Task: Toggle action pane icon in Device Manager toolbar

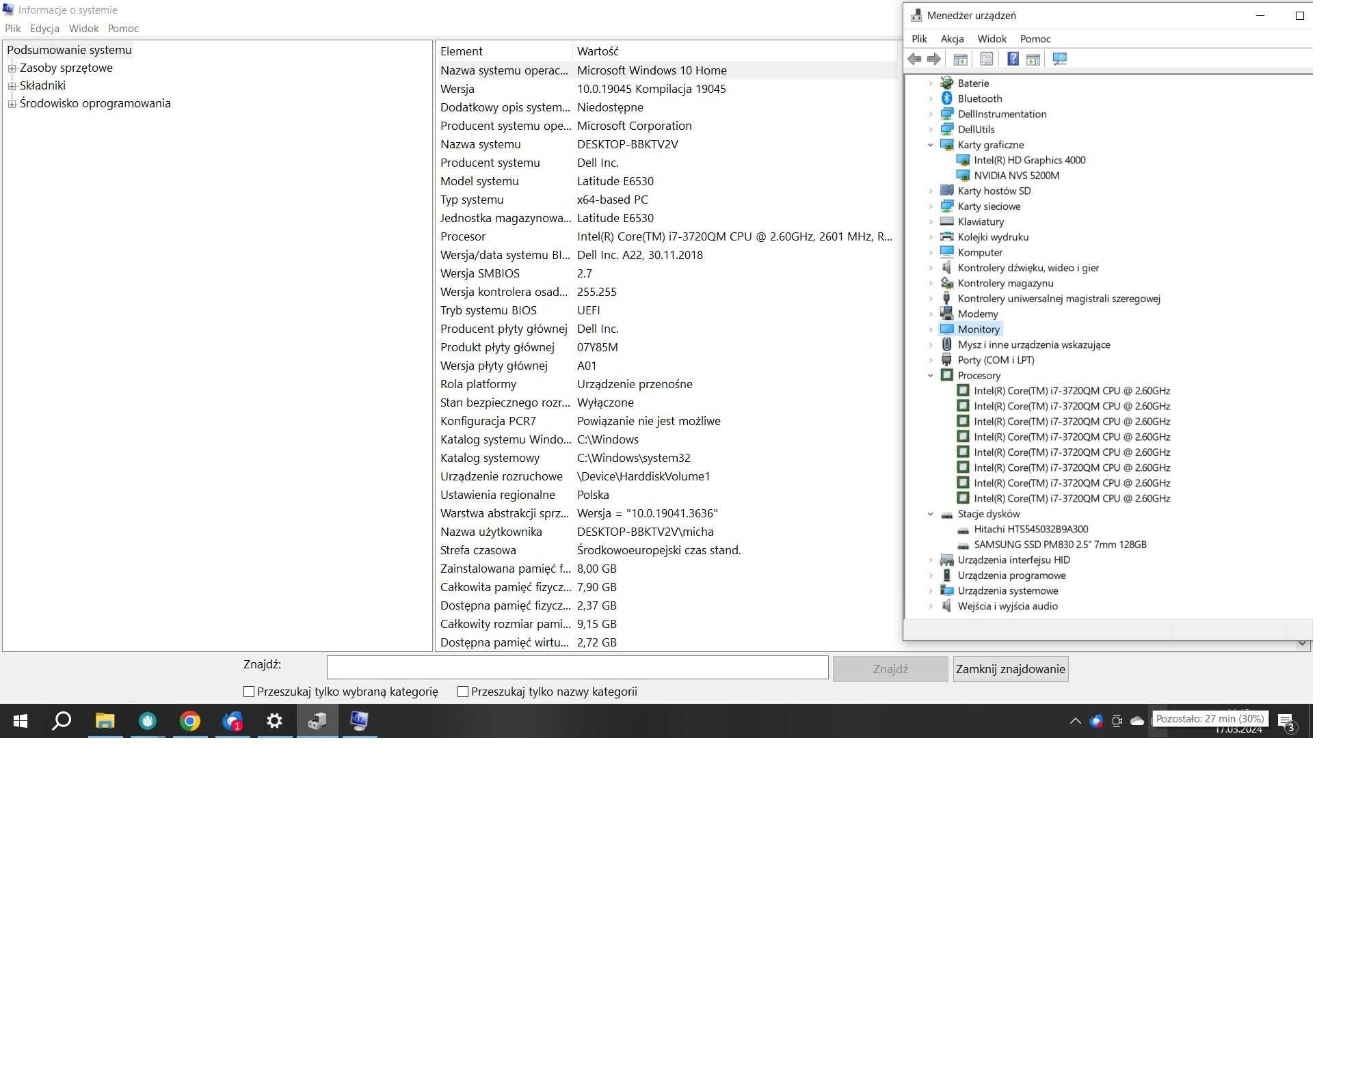Action: click(1033, 59)
